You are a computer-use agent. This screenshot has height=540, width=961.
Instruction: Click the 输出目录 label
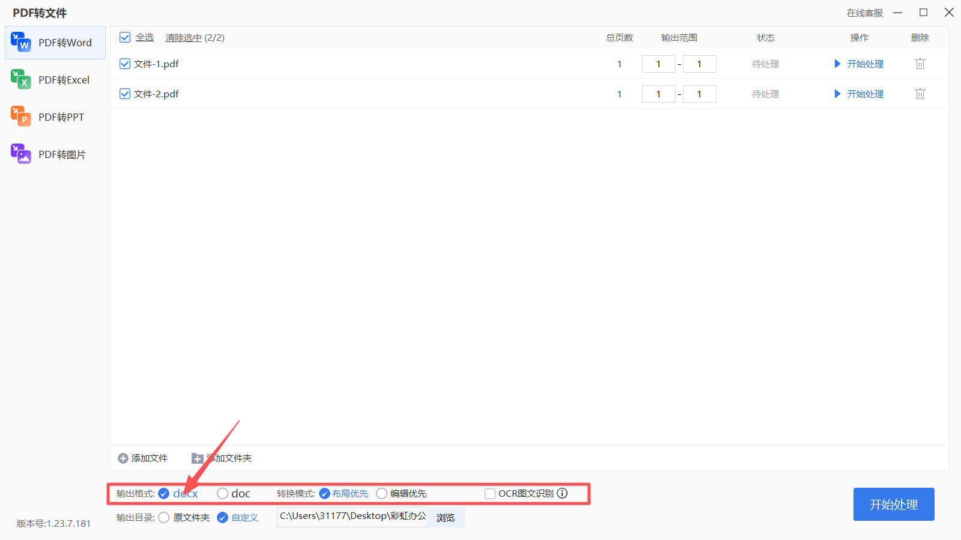click(x=136, y=518)
